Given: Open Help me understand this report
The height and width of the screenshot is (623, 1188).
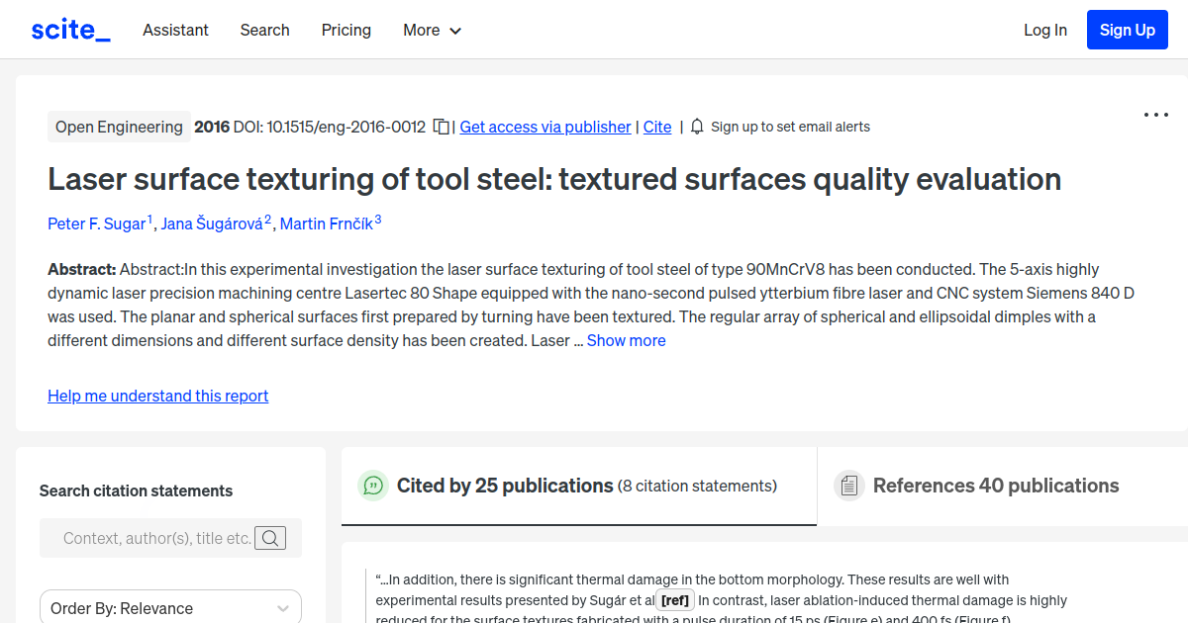Looking at the screenshot, I should [x=157, y=396].
